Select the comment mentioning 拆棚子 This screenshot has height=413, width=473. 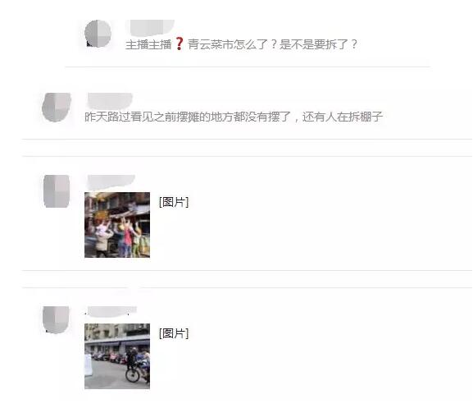[x=234, y=117]
